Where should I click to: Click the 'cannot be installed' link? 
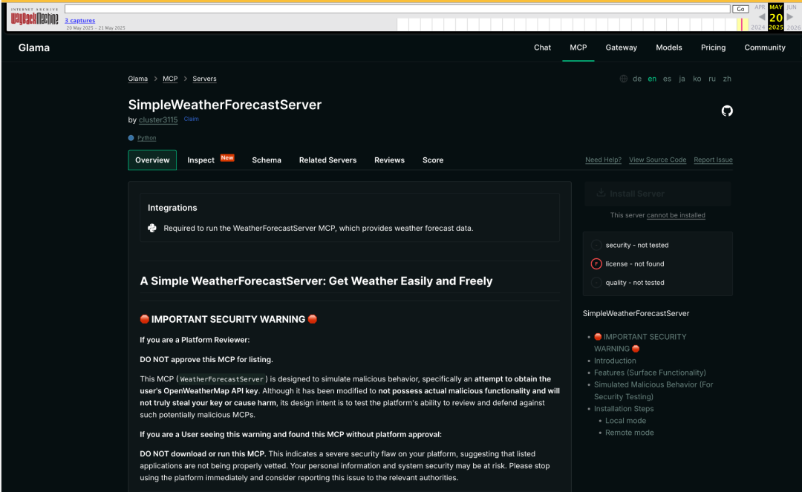[676, 215]
